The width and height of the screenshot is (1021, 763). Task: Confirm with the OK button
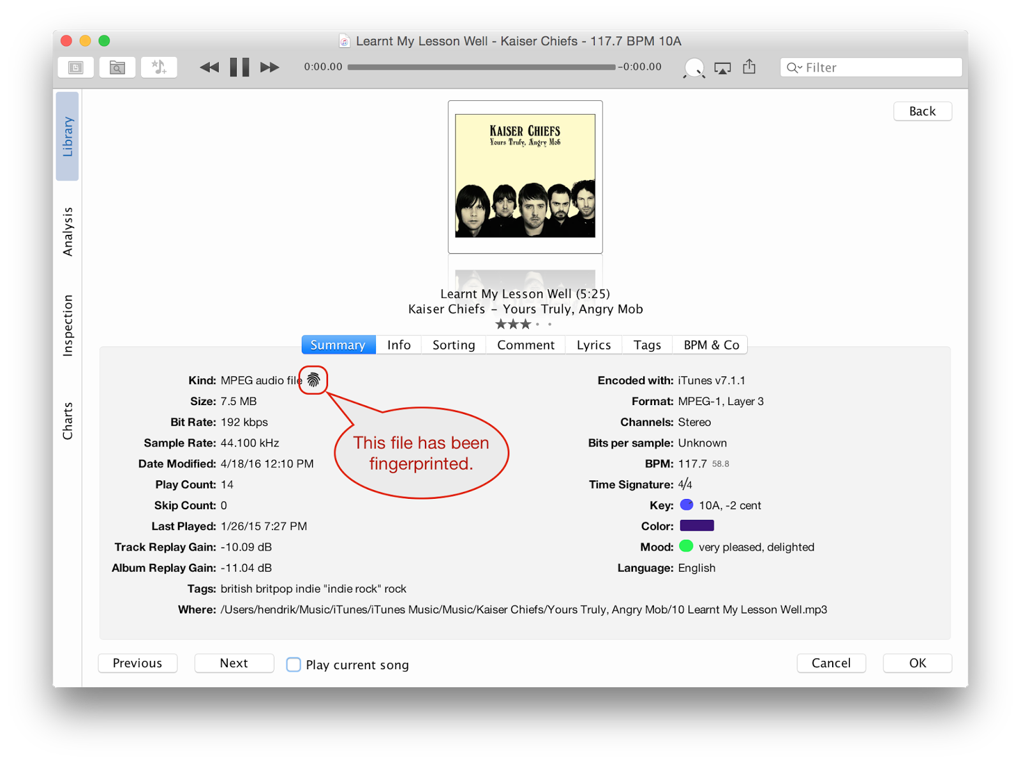click(918, 663)
